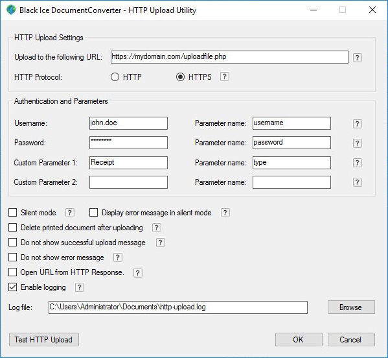Click help icon for Delete printed document after uploading
The width and height of the screenshot is (388, 358).
pyautogui.click(x=156, y=228)
